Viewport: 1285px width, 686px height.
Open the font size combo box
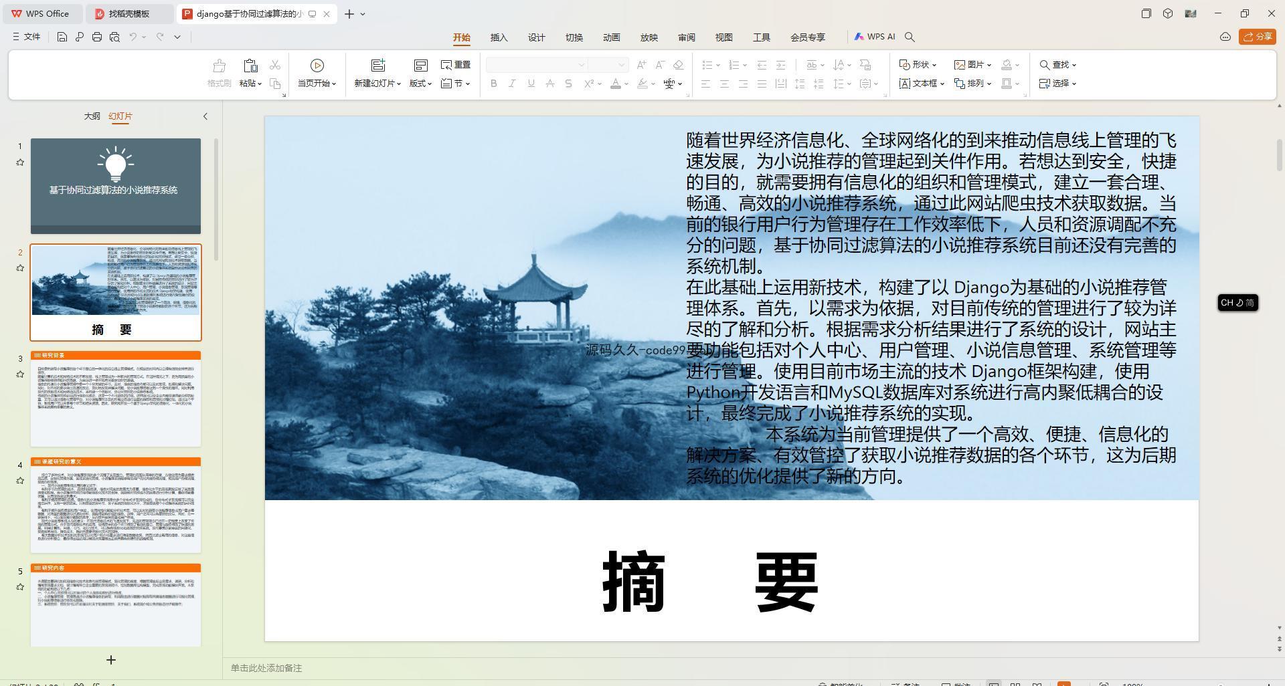click(608, 65)
